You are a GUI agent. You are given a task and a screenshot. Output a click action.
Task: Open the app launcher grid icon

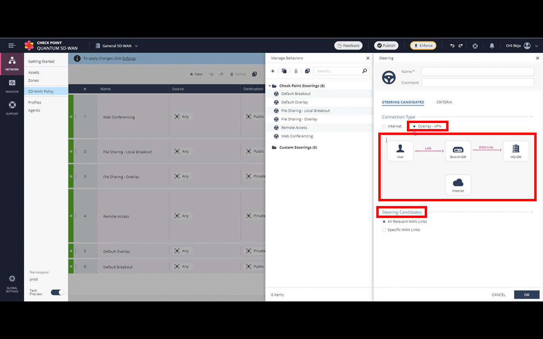[x=12, y=46]
